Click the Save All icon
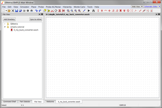 20,11
